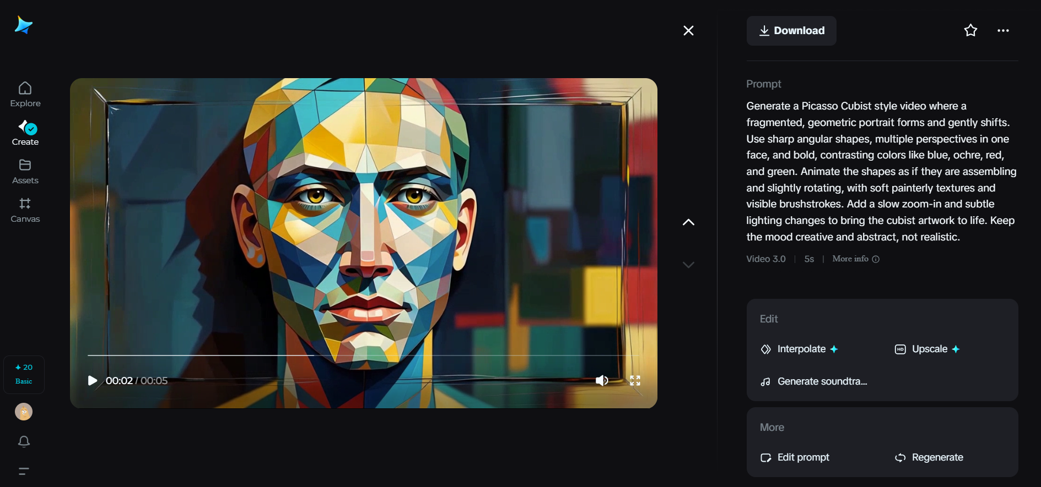This screenshot has height=487, width=1041.
Task: Click the blue app logo
Action: (x=24, y=25)
